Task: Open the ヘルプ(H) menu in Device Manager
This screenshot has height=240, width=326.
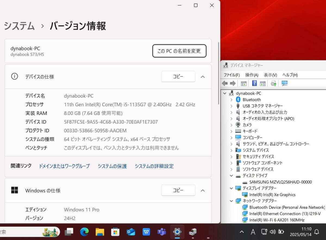Action: point(290,75)
